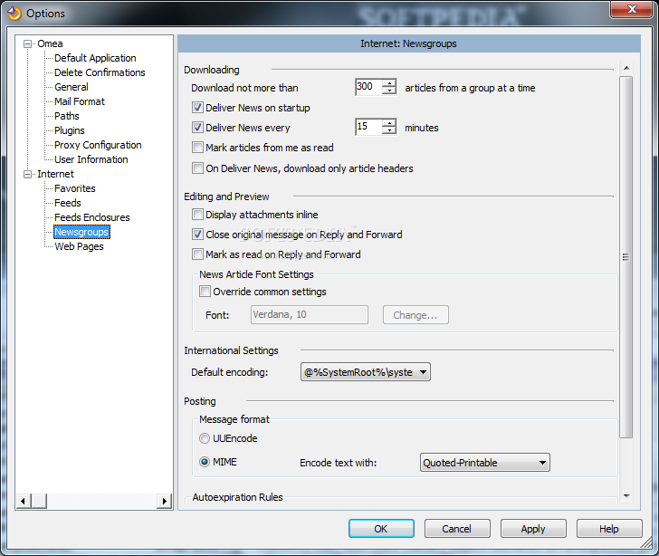Screen dimensions: 659x556
Task: Click the settings panel scroll up arrow
Action: tap(626, 68)
